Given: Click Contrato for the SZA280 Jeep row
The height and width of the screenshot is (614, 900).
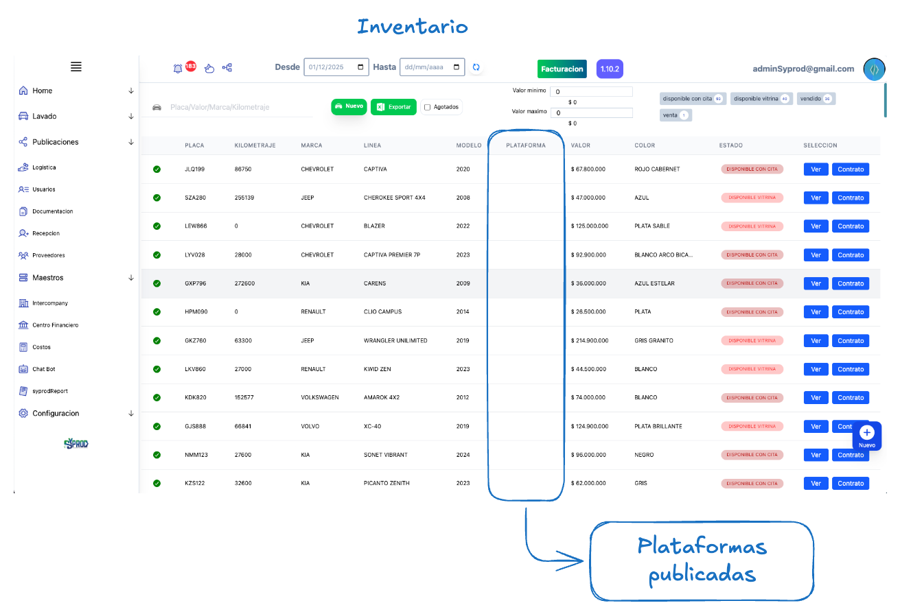Looking at the screenshot, I should click(851, 198).
